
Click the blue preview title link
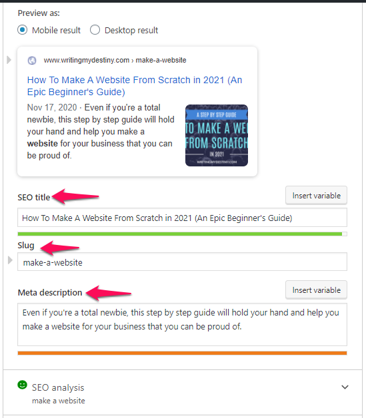tap(135, 86)
